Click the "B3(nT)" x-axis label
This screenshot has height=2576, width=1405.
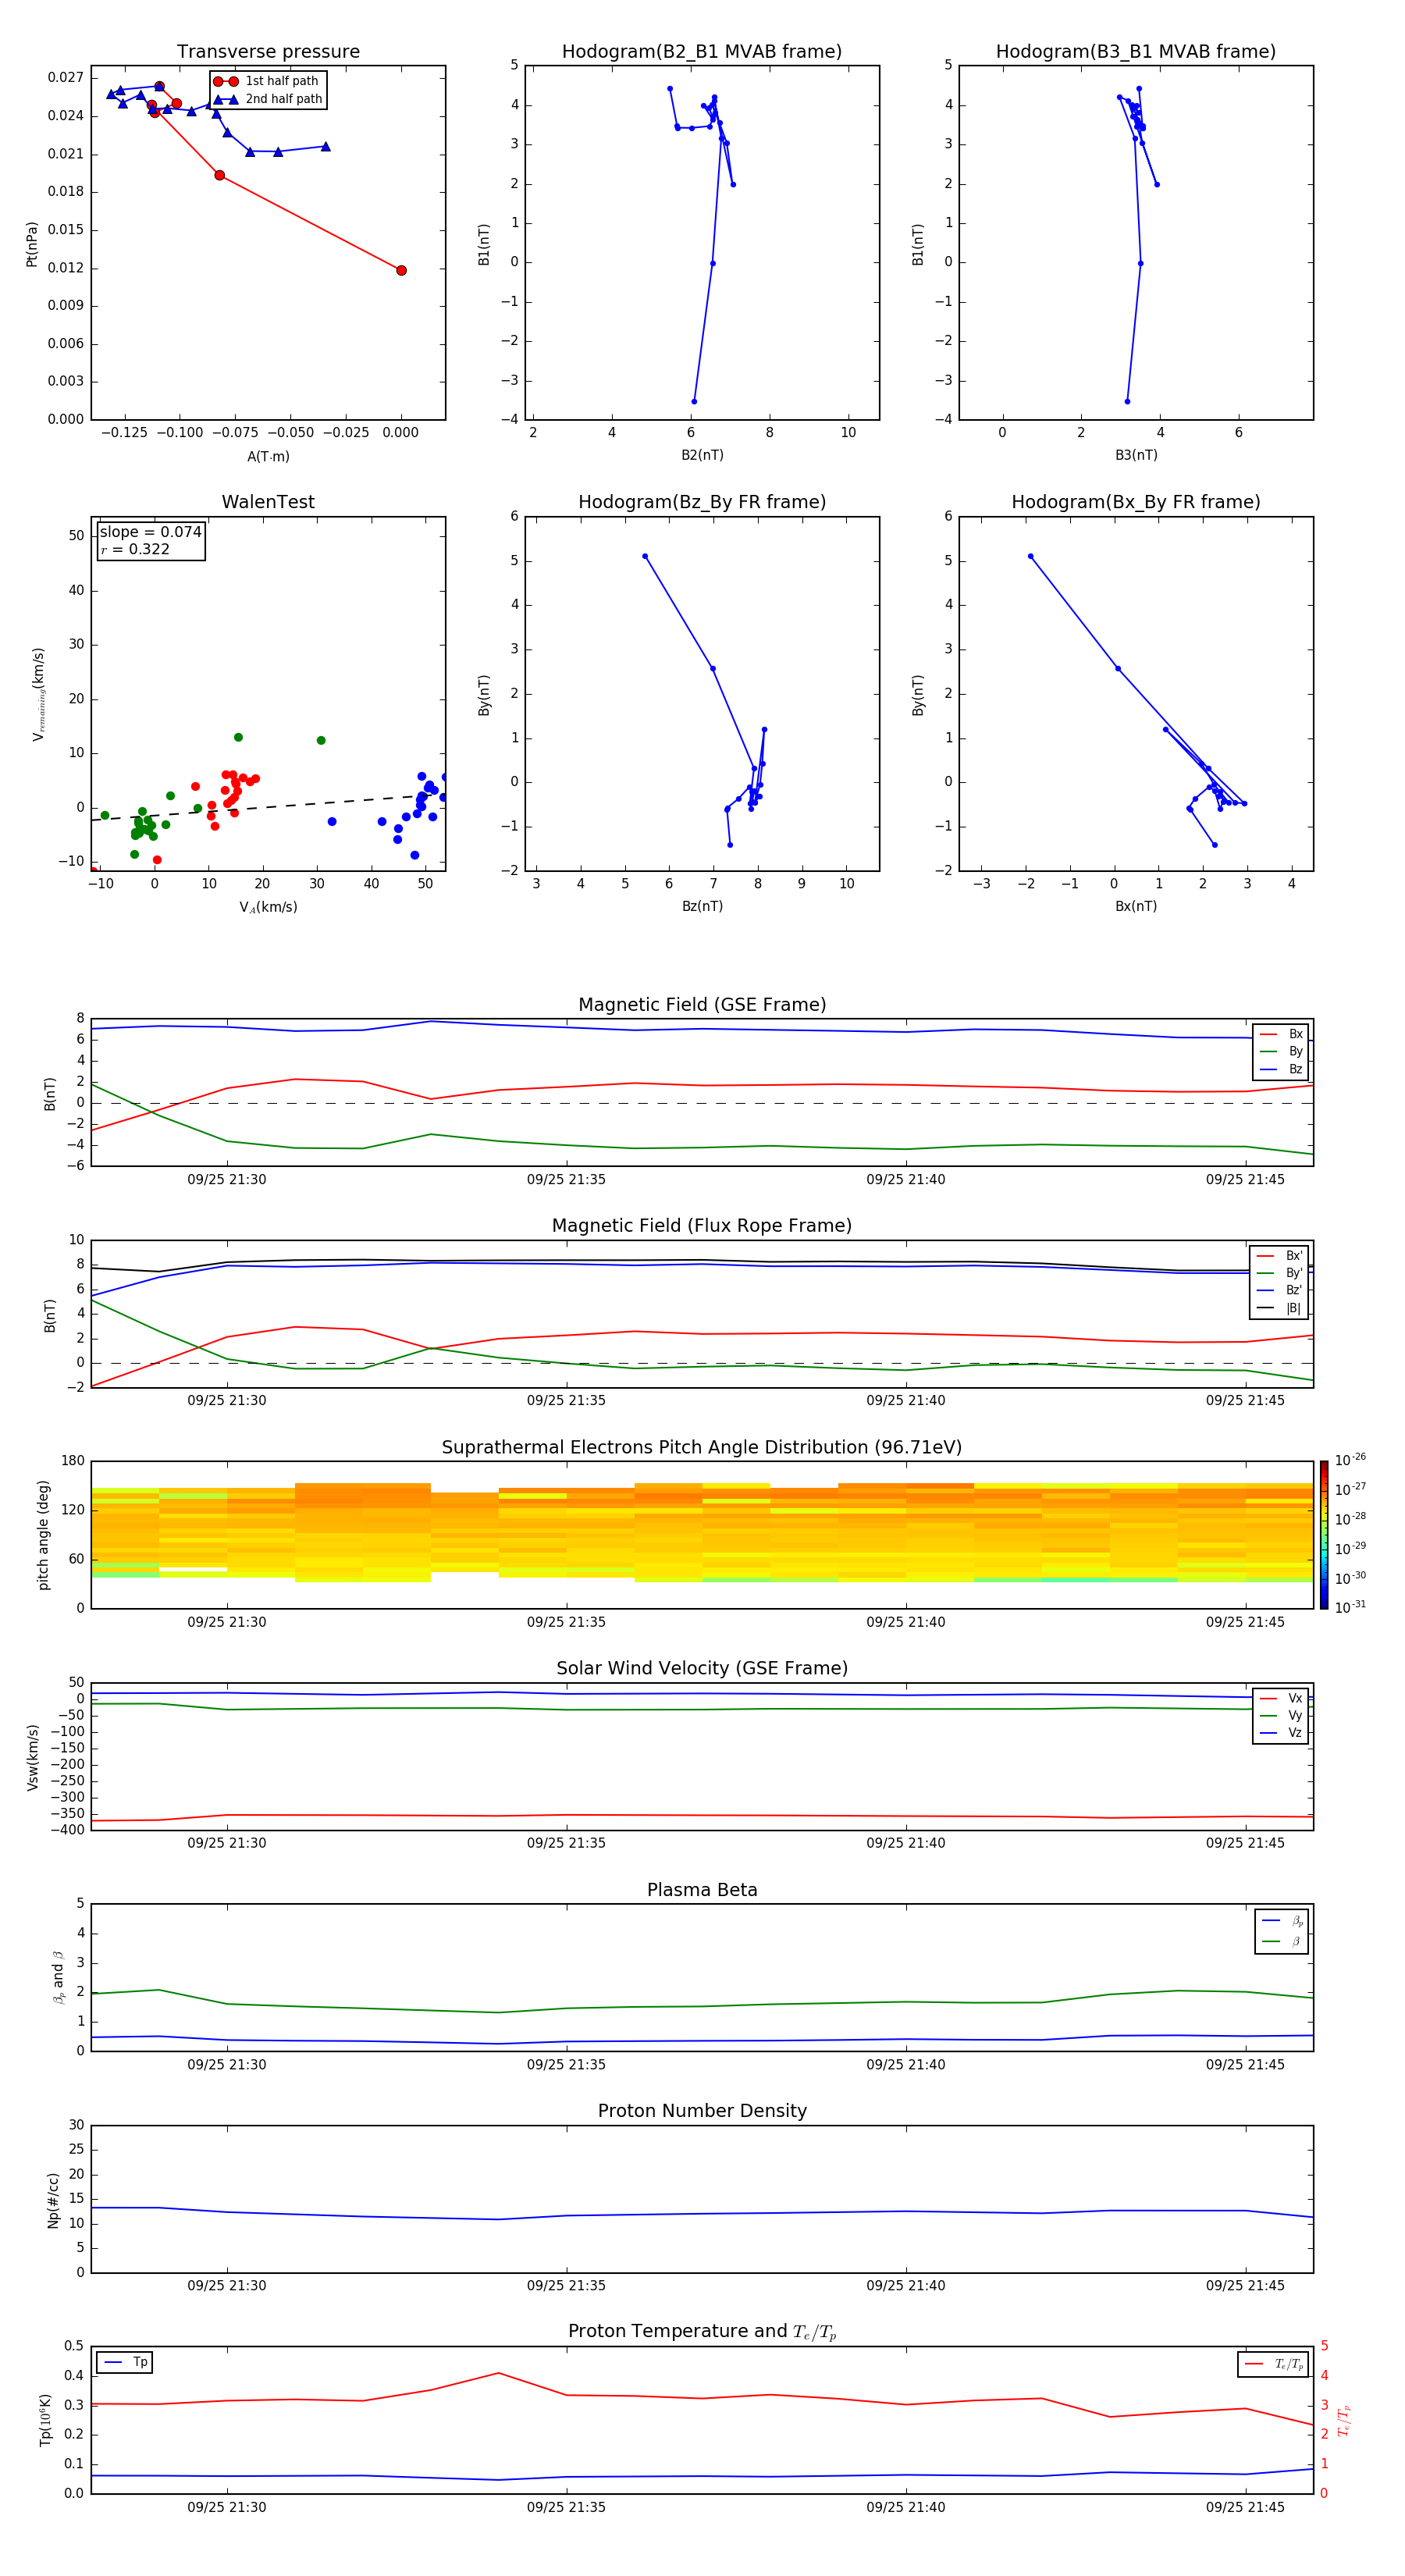[1136, 455]
